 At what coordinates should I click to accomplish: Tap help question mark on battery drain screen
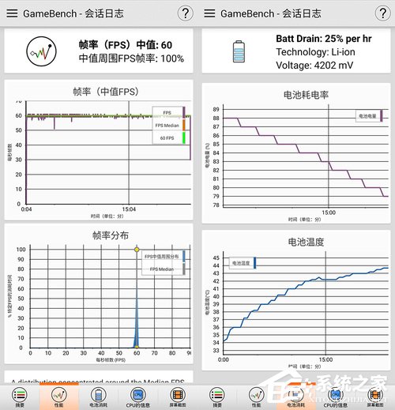pos(382,13)
